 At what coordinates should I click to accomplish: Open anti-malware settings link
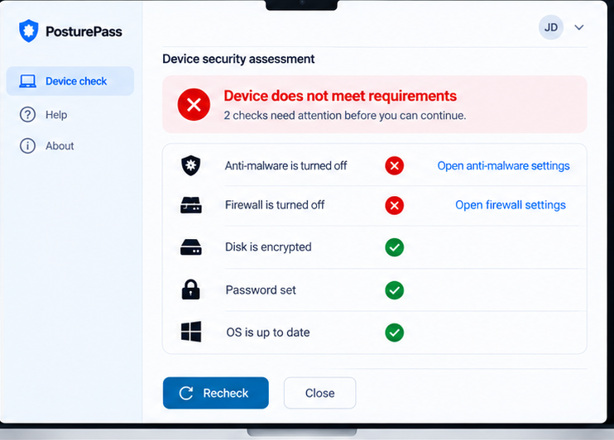[504, 166]
